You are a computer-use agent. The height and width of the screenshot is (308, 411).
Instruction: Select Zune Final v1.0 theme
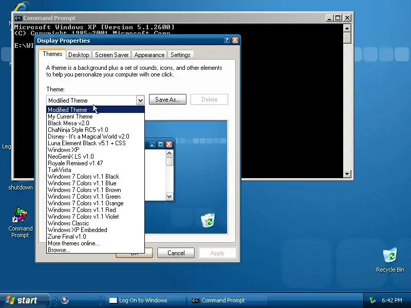(x=96, y=237)
